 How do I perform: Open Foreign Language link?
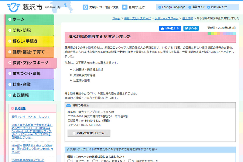coord(173,7)
